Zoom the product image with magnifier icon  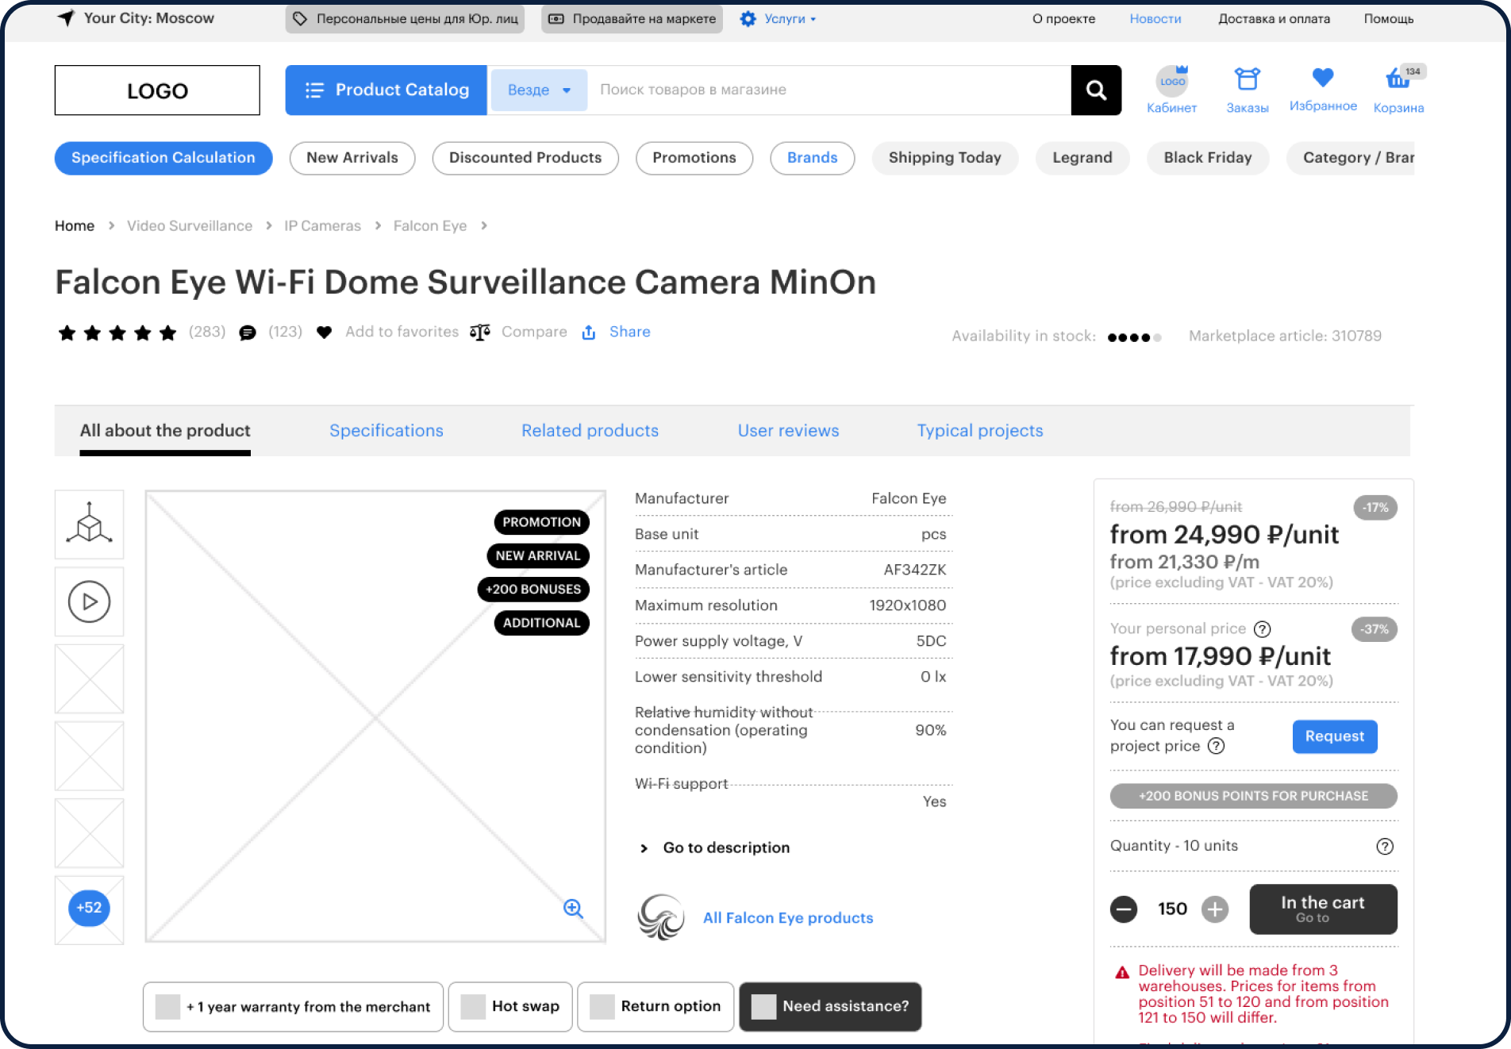coord(573,909)
